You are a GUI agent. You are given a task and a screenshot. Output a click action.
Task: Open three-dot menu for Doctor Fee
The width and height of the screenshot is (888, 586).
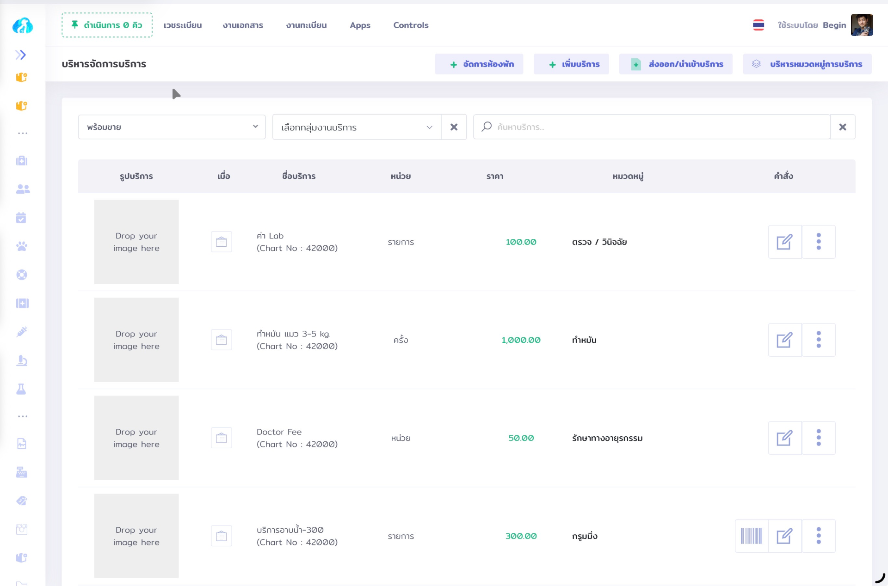coord(818,438)
